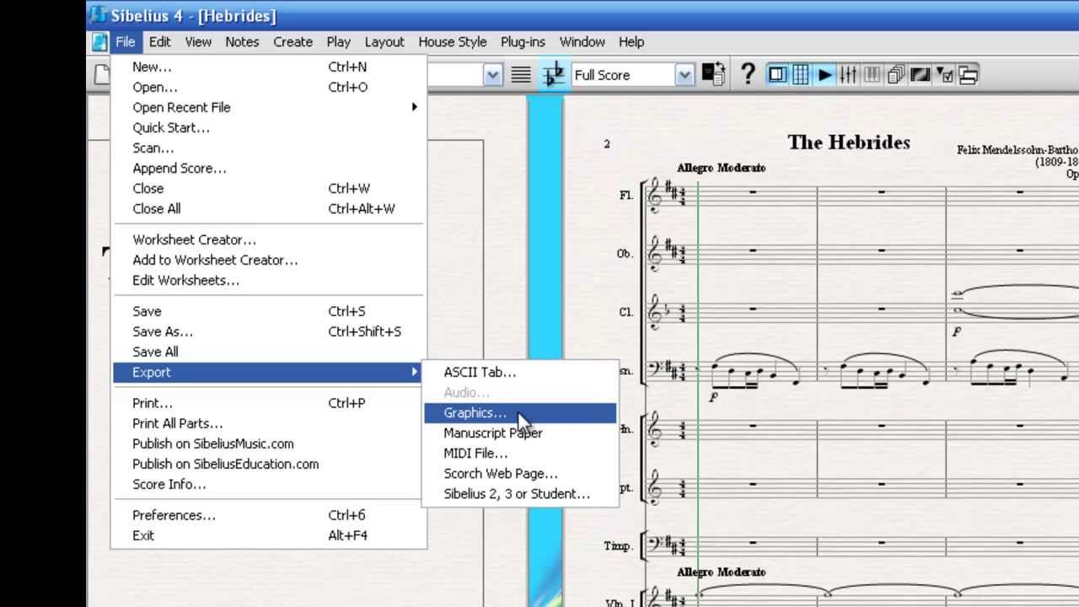The width and height of the screenshot is (1079, 607).
Task: Toggle the Properties window toolbar icon
Action: 944,75
